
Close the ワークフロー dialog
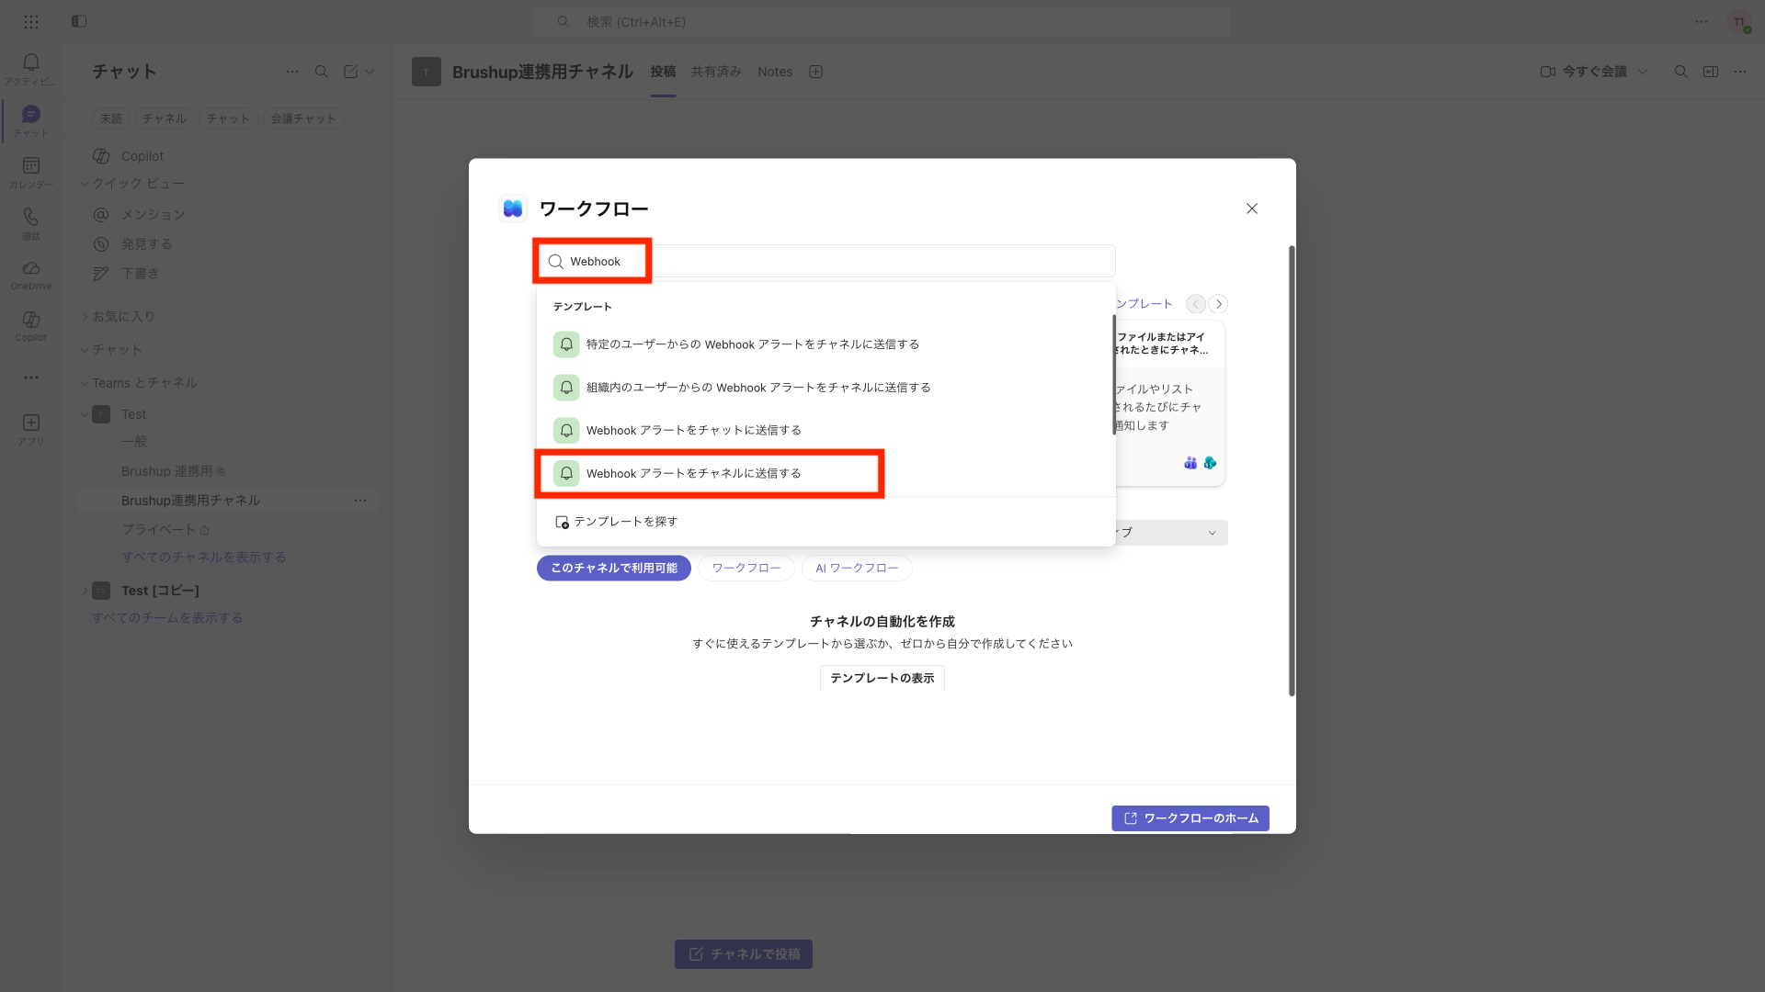coord(1252,209)
